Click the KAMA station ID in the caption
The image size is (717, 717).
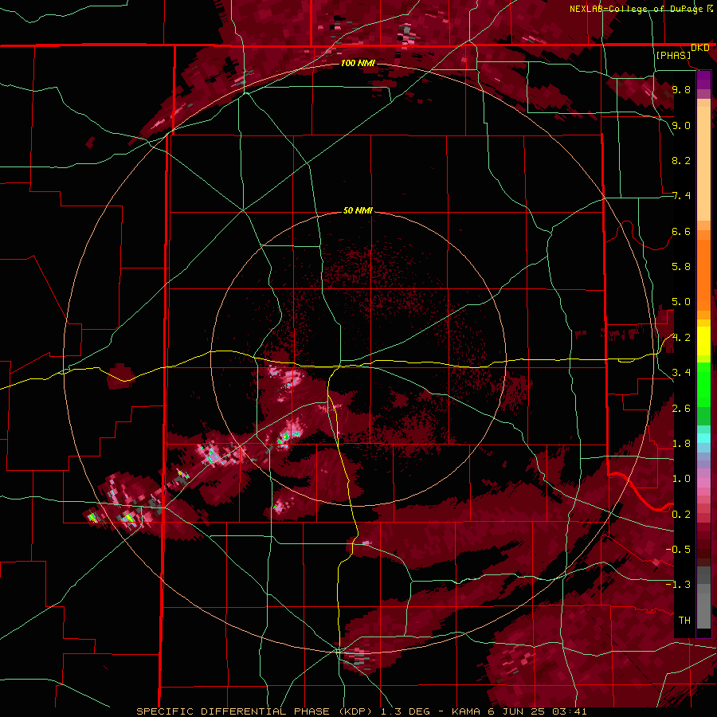click(465, 711)
